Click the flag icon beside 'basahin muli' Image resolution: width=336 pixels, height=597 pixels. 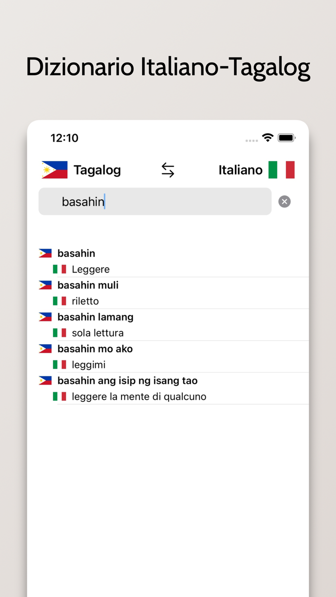(x=45, y=284)
